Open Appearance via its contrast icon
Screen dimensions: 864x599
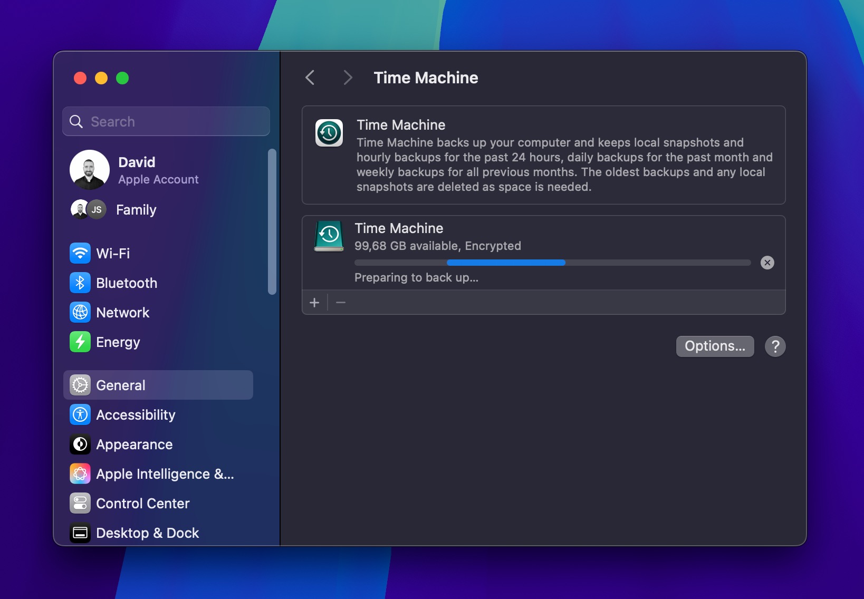click(x=80, y=445)
